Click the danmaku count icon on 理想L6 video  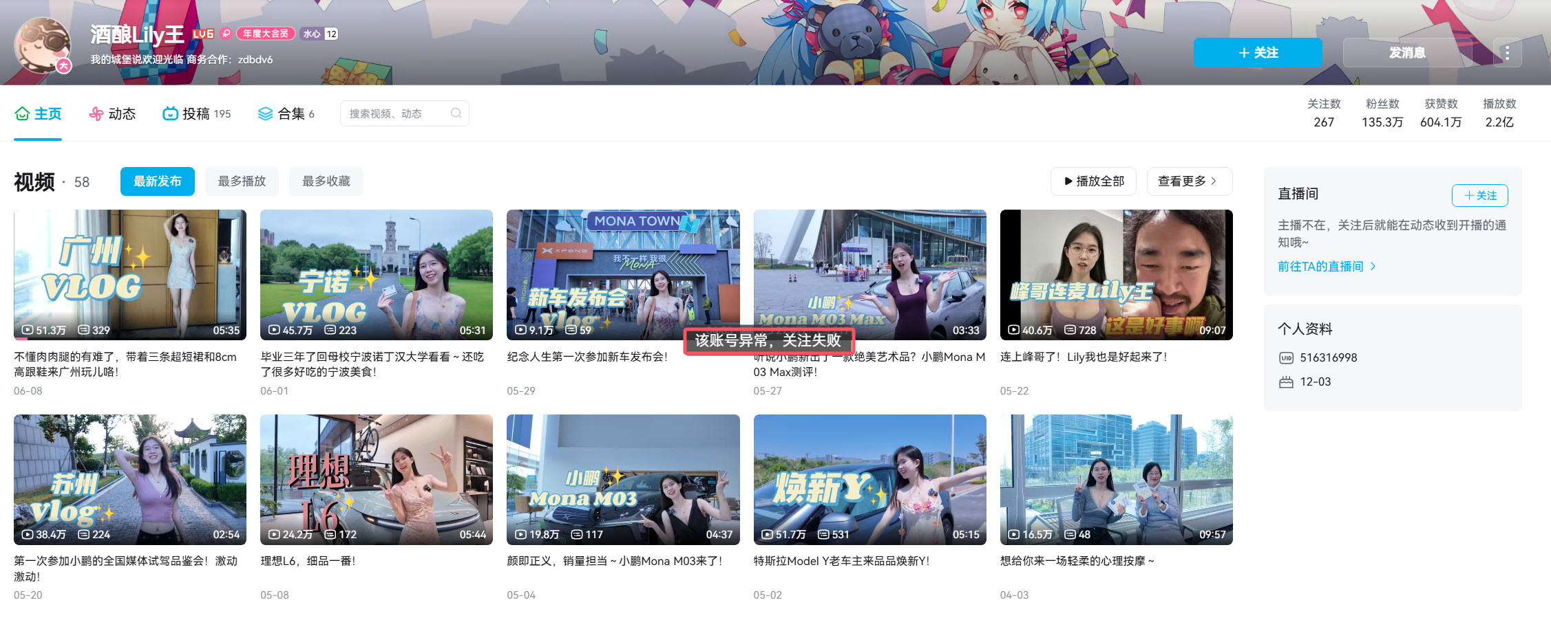click(330, 535)
